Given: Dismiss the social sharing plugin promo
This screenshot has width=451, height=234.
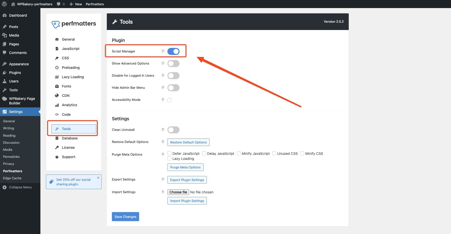Looking at the screenshot, I should coord(98,178).
